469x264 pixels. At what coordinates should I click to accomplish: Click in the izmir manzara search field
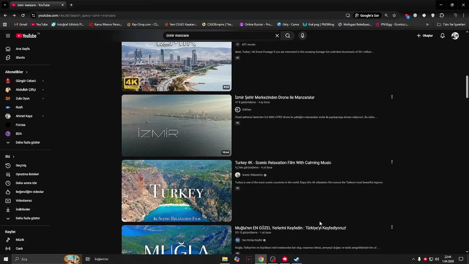219,36
